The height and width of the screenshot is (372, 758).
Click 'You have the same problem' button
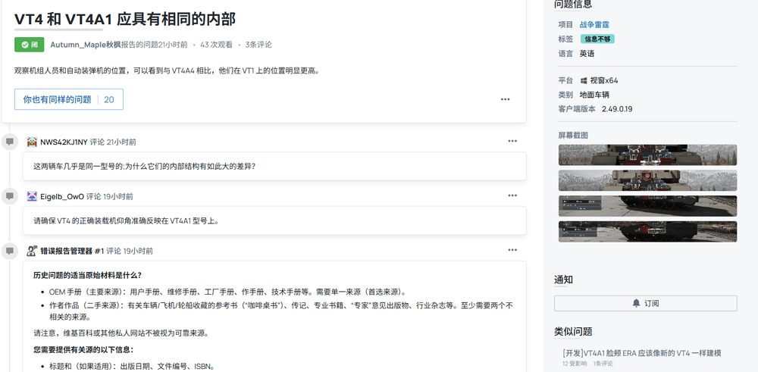point(68,99)
